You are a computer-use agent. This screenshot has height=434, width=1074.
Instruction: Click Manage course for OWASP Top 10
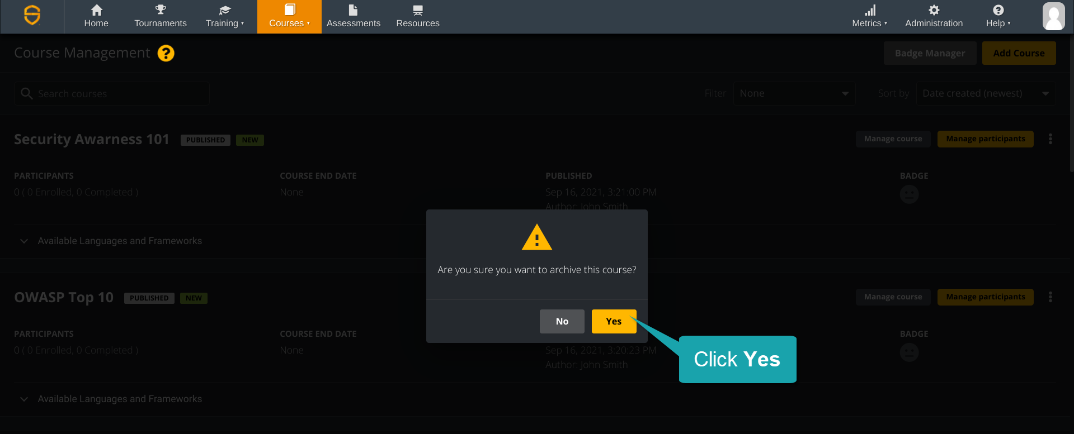click(893, 297)
